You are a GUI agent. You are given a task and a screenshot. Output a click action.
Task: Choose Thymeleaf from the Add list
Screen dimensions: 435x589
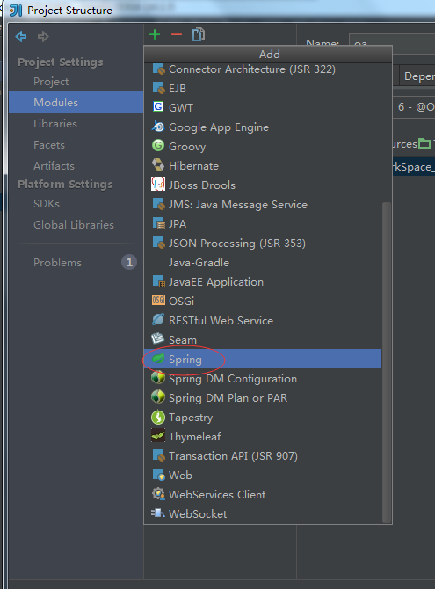(x=262, y=436)
